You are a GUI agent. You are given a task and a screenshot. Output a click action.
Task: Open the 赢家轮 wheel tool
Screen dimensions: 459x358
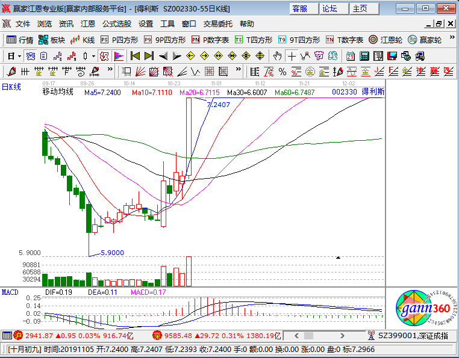tap(425, 40)
